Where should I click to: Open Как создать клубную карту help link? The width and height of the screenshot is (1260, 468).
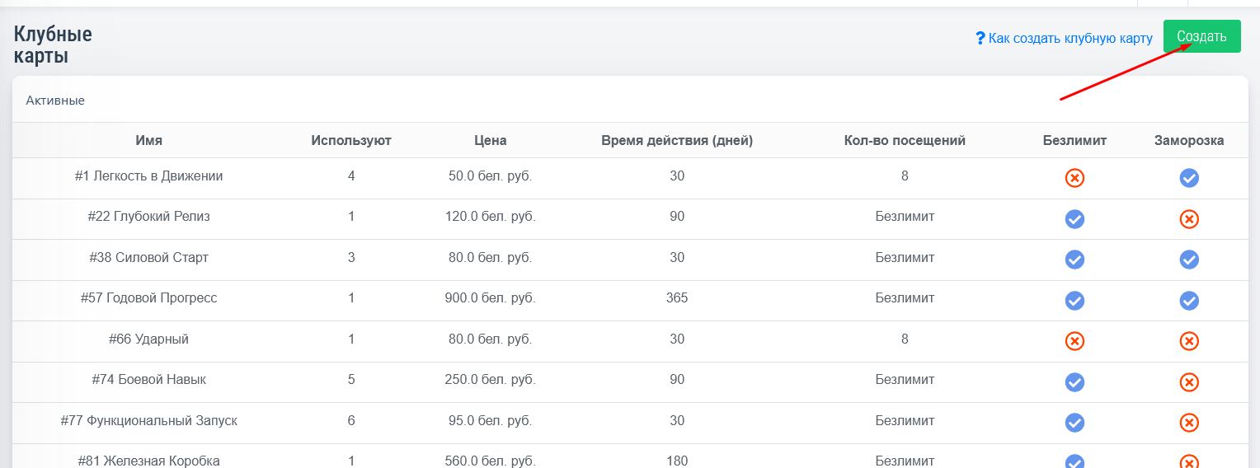pos(1070,38)
